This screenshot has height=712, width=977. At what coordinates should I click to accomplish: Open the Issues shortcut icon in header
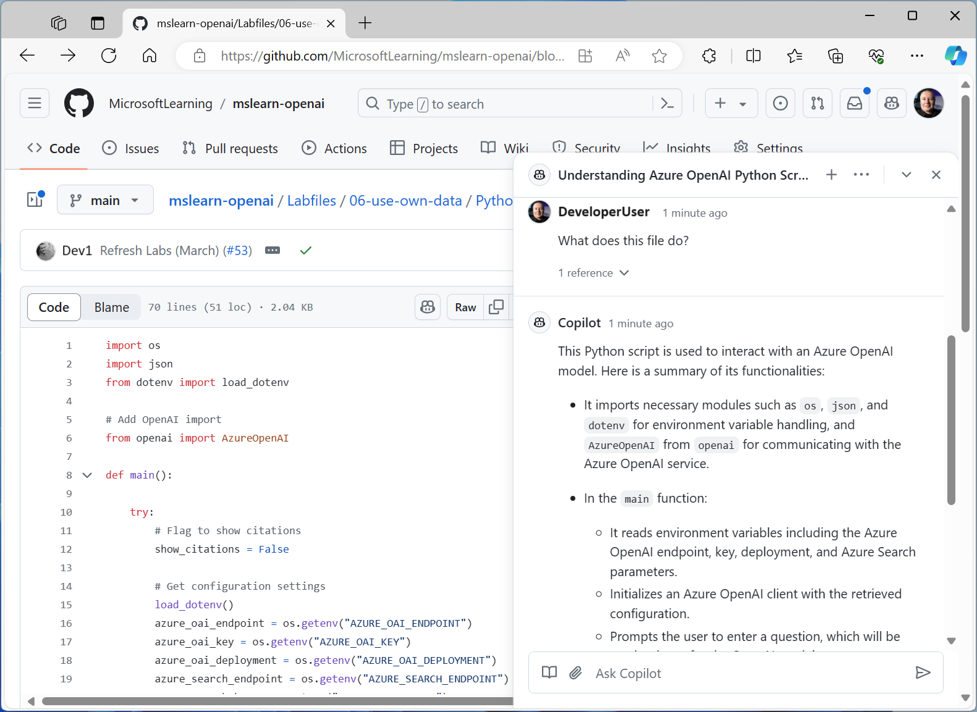pos(780,103)
